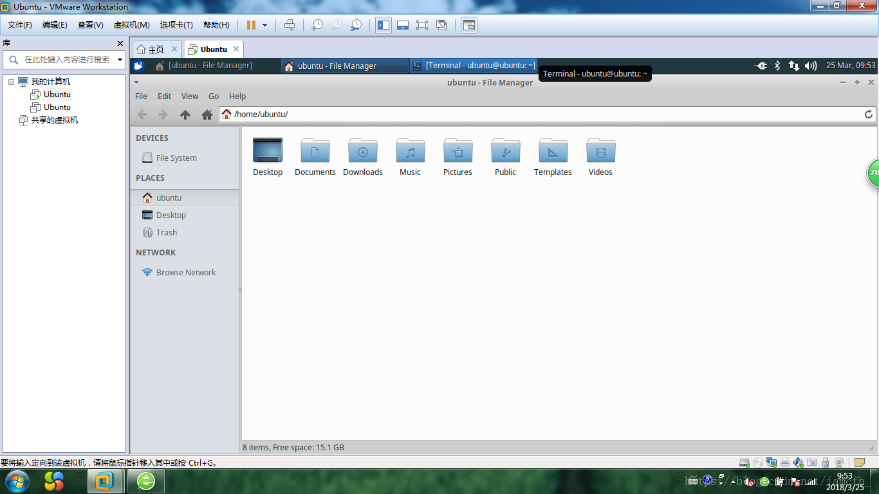Select Browse Network in the sidebar
Viewport: 879px width, 494px height.
tap(185, 273)
